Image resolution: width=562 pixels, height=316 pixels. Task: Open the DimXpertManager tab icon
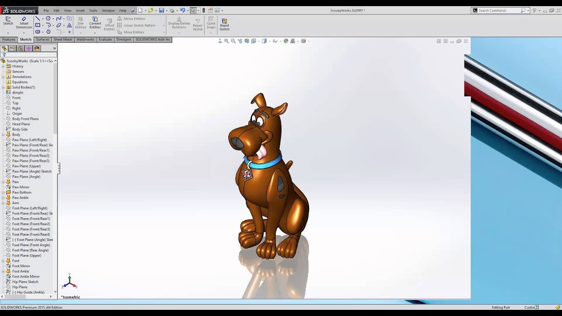29,48
